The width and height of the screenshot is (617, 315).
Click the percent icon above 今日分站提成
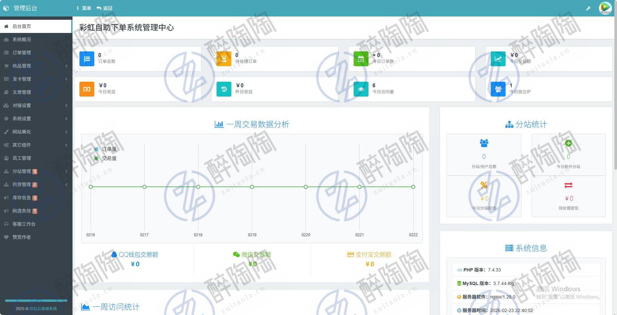click(484, 185)
